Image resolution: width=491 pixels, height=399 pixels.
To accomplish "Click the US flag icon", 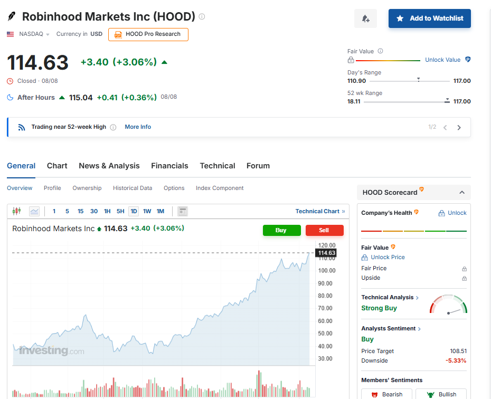I will (x=11, y=34).
